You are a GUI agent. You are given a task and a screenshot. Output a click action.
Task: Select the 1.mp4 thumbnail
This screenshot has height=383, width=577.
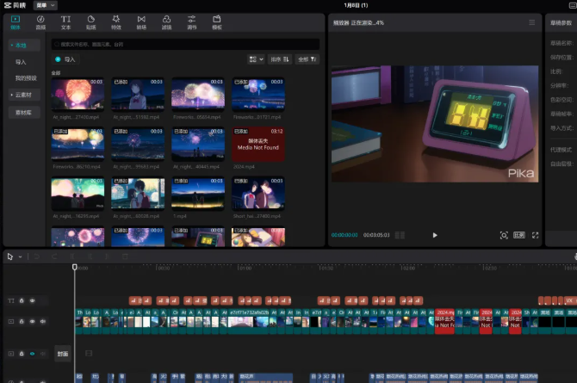pyautogui.click(x=198, y=194)
